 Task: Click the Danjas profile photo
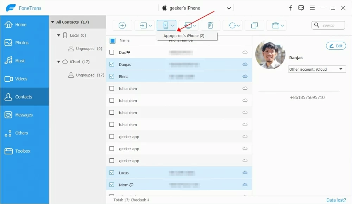coord(270,55)
